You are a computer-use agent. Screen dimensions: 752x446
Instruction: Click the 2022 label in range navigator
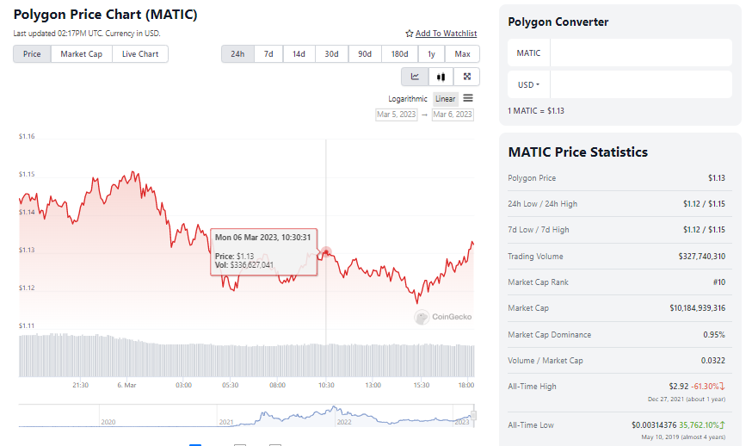[344, 422]
